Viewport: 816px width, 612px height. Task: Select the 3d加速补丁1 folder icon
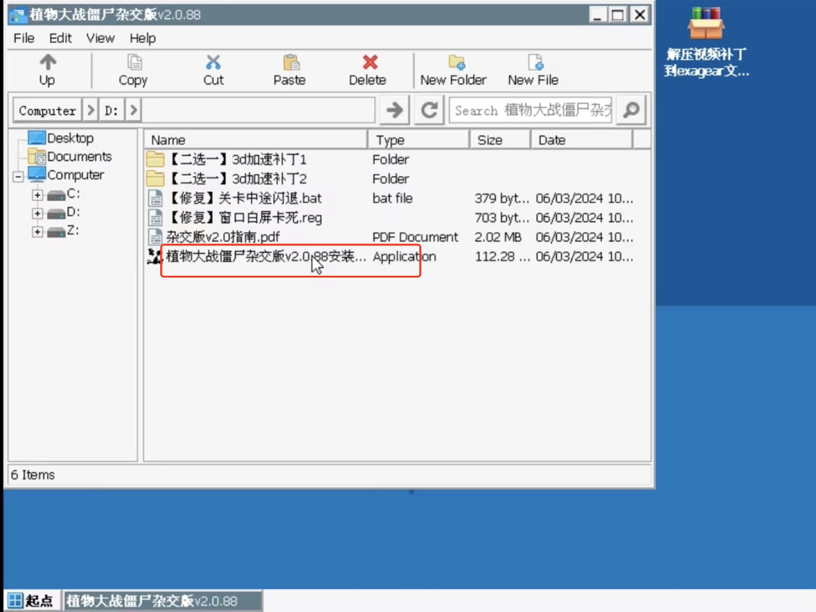155,159
